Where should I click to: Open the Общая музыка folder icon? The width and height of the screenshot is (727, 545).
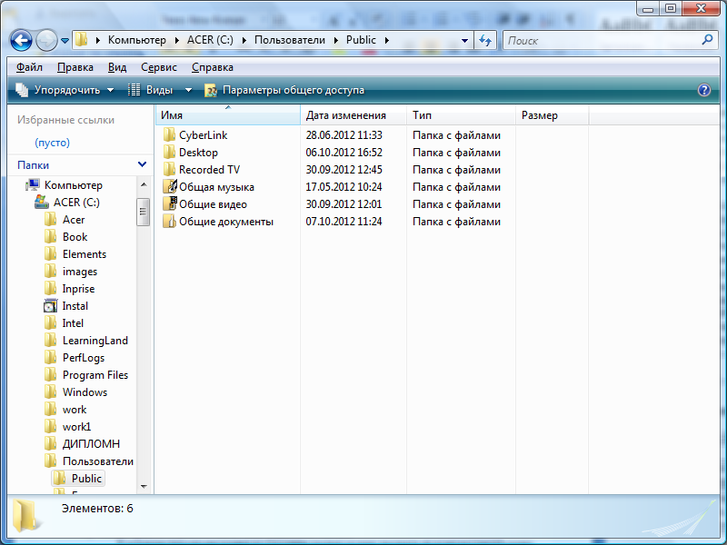click(169, 187)
